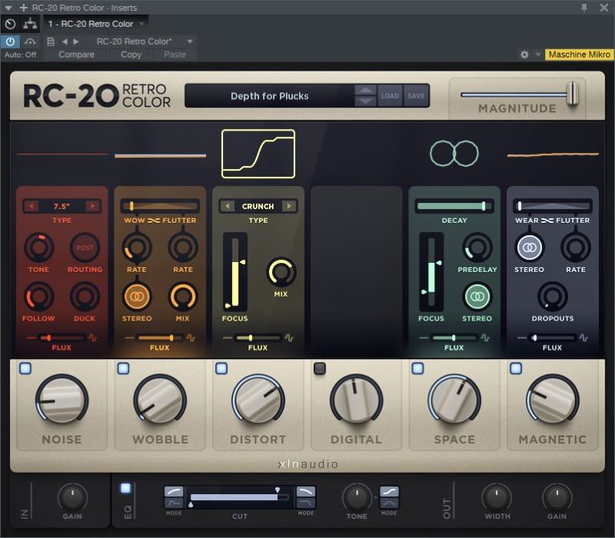This screenshot has height=538, width=615.
Task: Select next distortion type after CRUNCH
Action: pyautogui.click(x=289, y=206)
